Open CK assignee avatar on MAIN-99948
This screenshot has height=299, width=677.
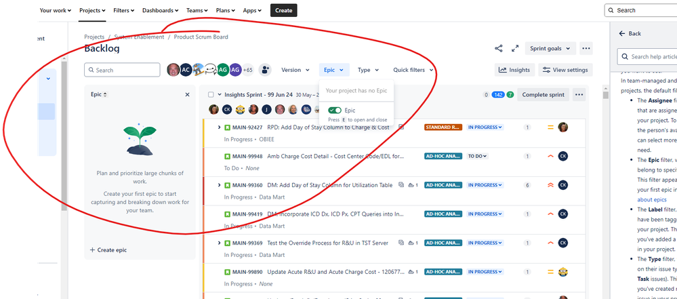562,156
